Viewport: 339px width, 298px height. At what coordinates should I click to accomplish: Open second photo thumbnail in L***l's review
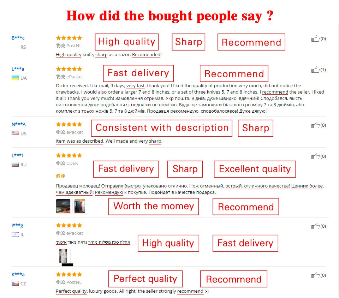click(79, 206)
